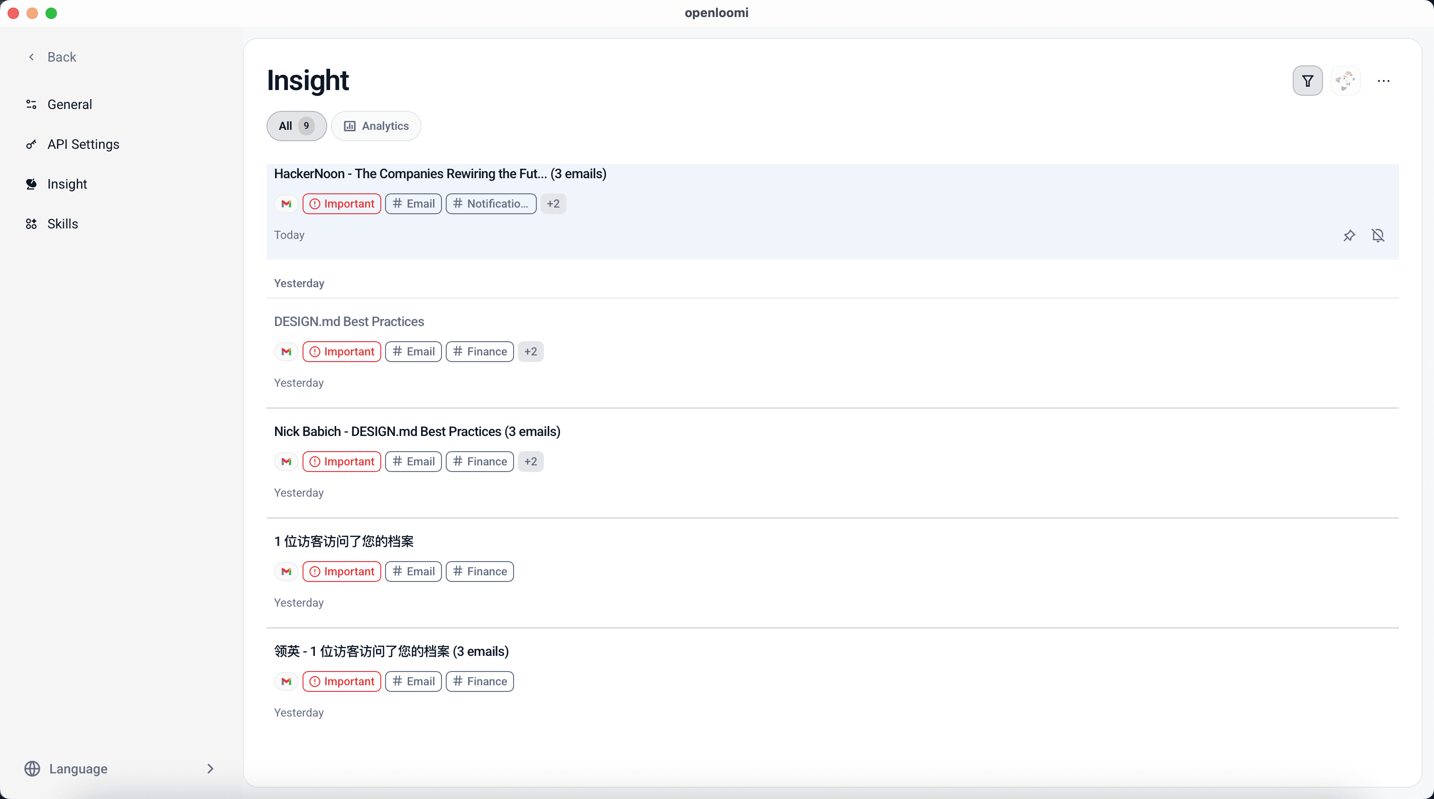Click Important tag on HackerNoon insight
The width and height of the screenshot is (1434, 799).
pos(342,204)
